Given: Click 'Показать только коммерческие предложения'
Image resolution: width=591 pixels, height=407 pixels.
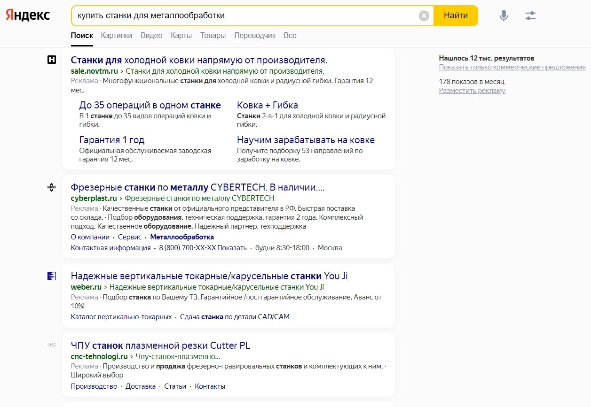Looking at the screenshot, I should point(512,67).
